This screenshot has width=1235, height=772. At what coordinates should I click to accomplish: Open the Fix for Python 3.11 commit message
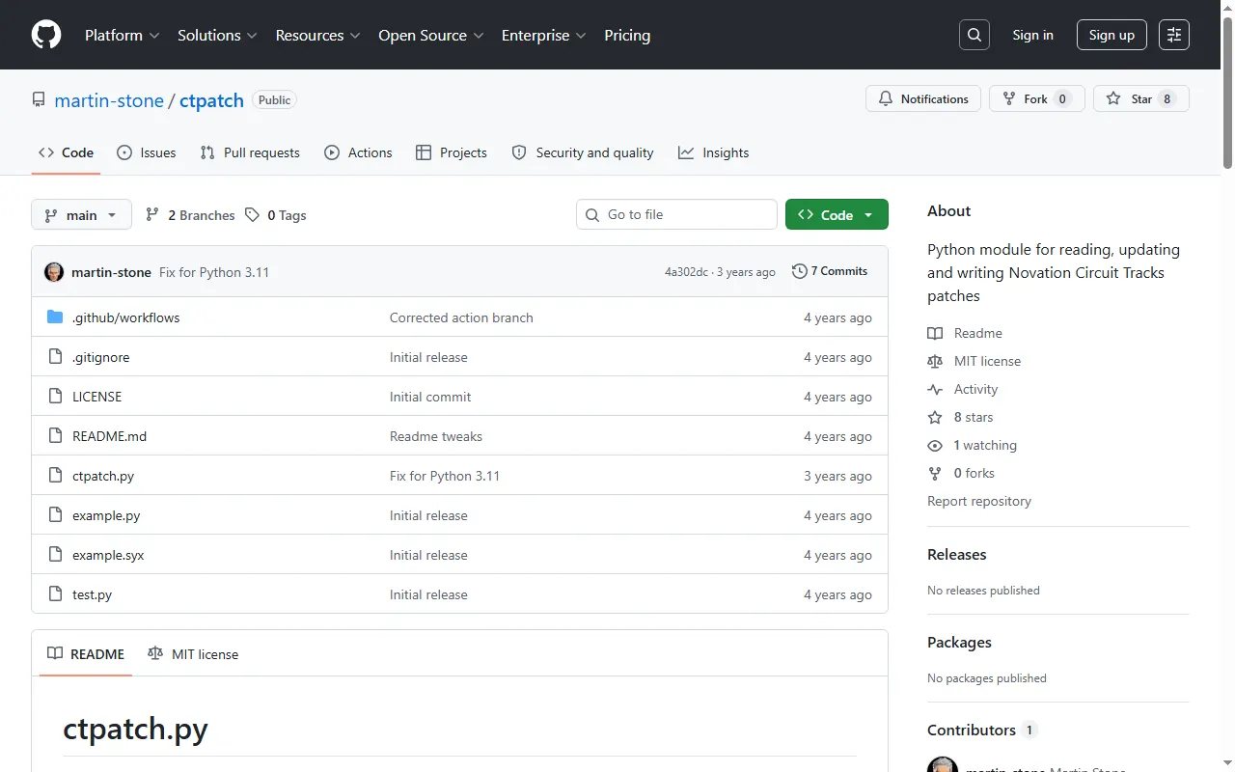tap(214, 272)
